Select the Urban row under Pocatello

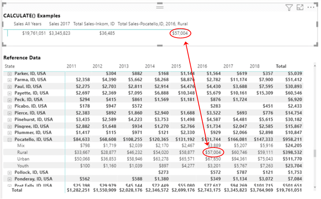click(23, 159)
